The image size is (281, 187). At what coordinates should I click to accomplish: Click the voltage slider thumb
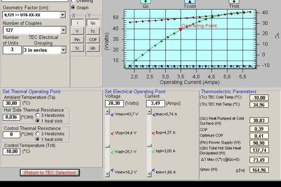[108, 146]
